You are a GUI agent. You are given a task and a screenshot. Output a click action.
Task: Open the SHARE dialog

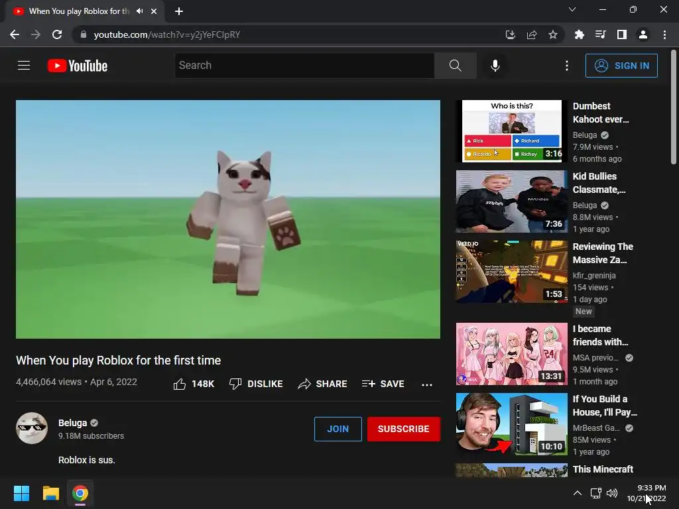point(323,384)
